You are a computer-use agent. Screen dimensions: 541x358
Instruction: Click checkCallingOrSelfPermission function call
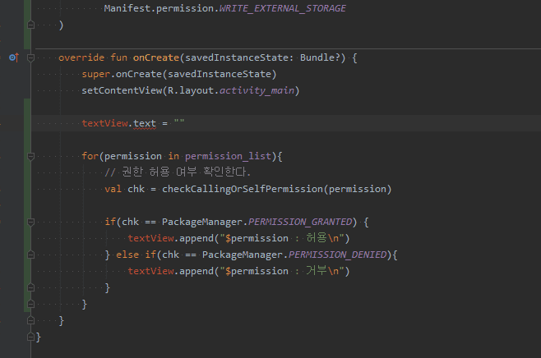pos(243,189)
